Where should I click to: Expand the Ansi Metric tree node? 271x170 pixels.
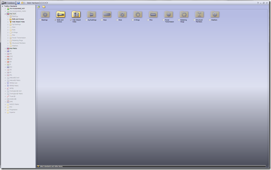pyautogui.click(x=5, y=48)
